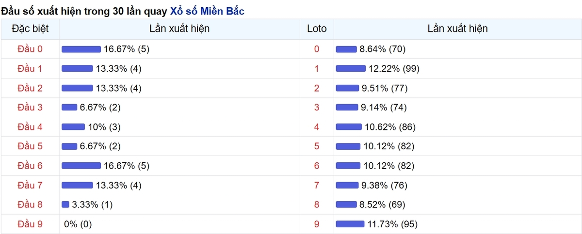This screenshot has width=582, height=234.
Task: Click the Loto 0 row number
Action: [x=317, y=49]
